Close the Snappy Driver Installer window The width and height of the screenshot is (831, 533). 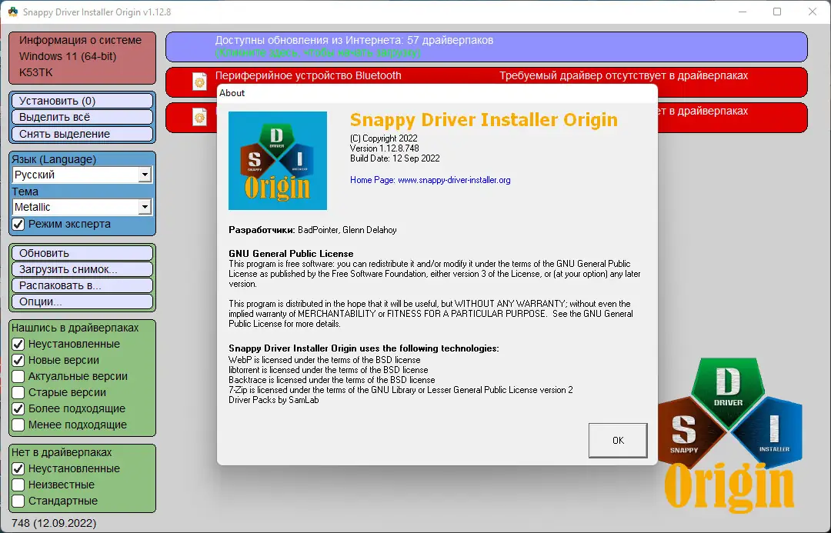coord(813,12)
